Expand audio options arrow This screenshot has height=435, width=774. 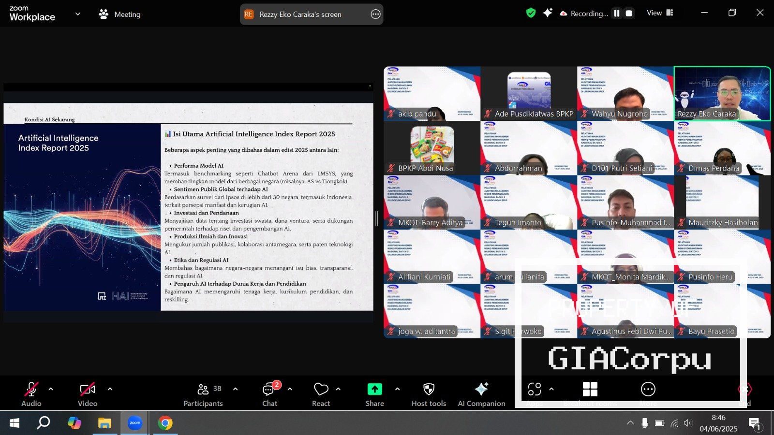(51, 389)
